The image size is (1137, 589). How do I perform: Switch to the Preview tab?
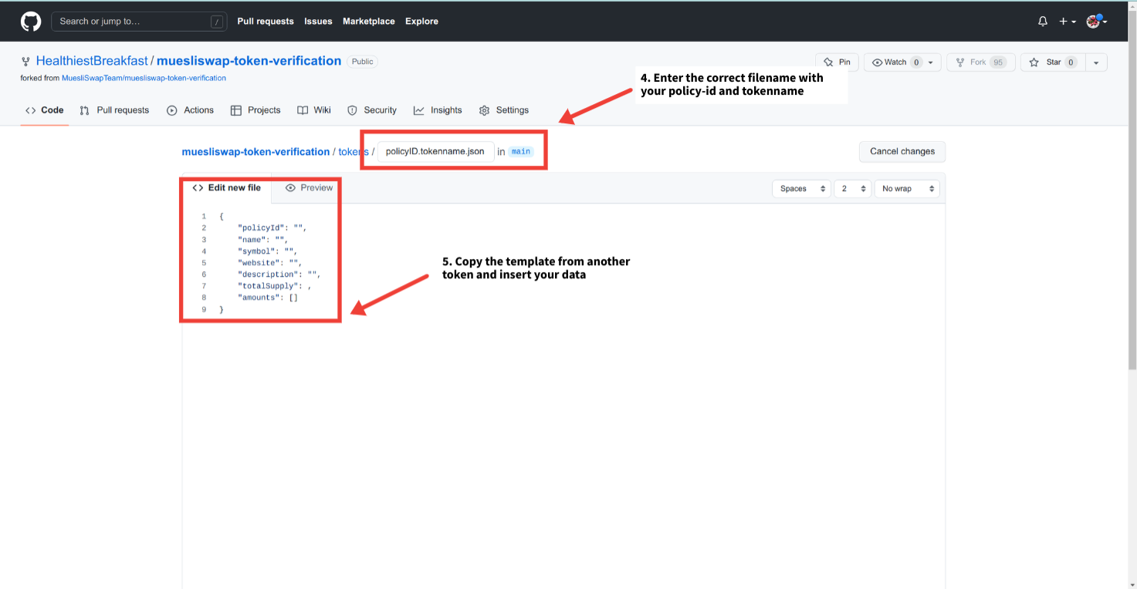[x=309, y=188]
